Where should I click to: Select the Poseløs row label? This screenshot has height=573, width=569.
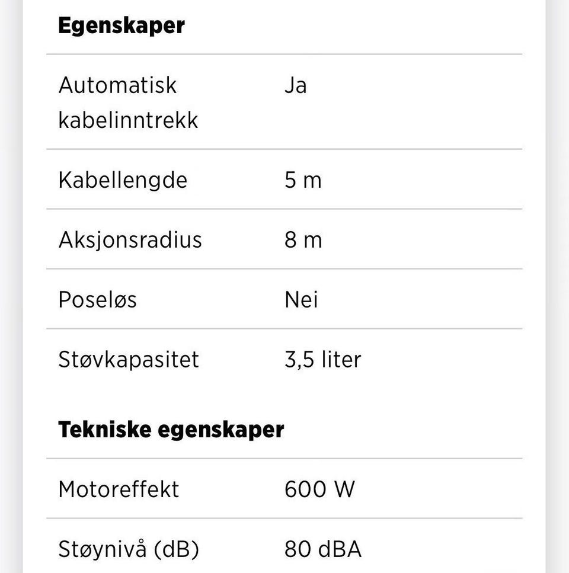(97, 299)
